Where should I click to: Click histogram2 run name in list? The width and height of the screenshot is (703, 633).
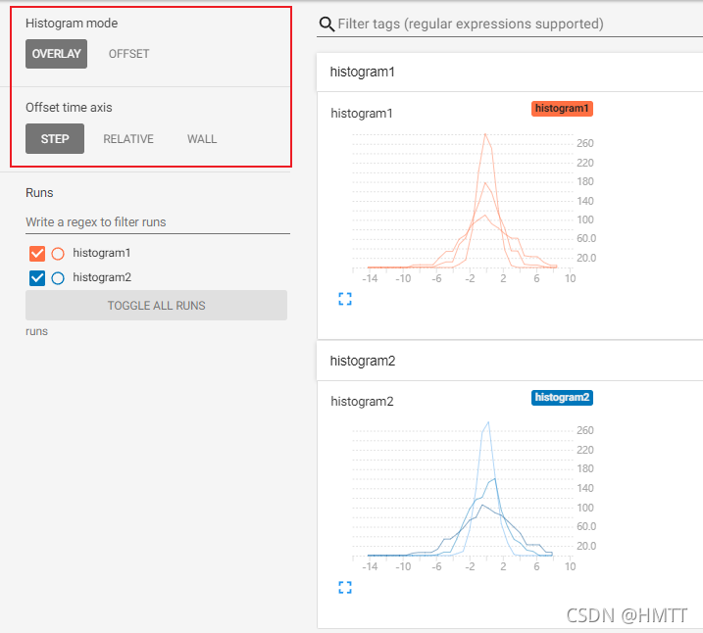pos(102,277)
